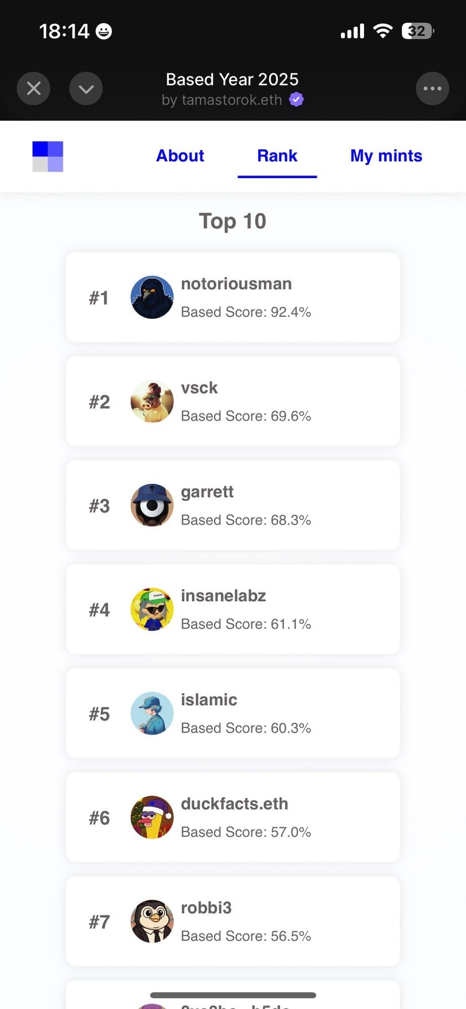
Task: Tap the by tamastorok.eth author link
Action: 222,100
